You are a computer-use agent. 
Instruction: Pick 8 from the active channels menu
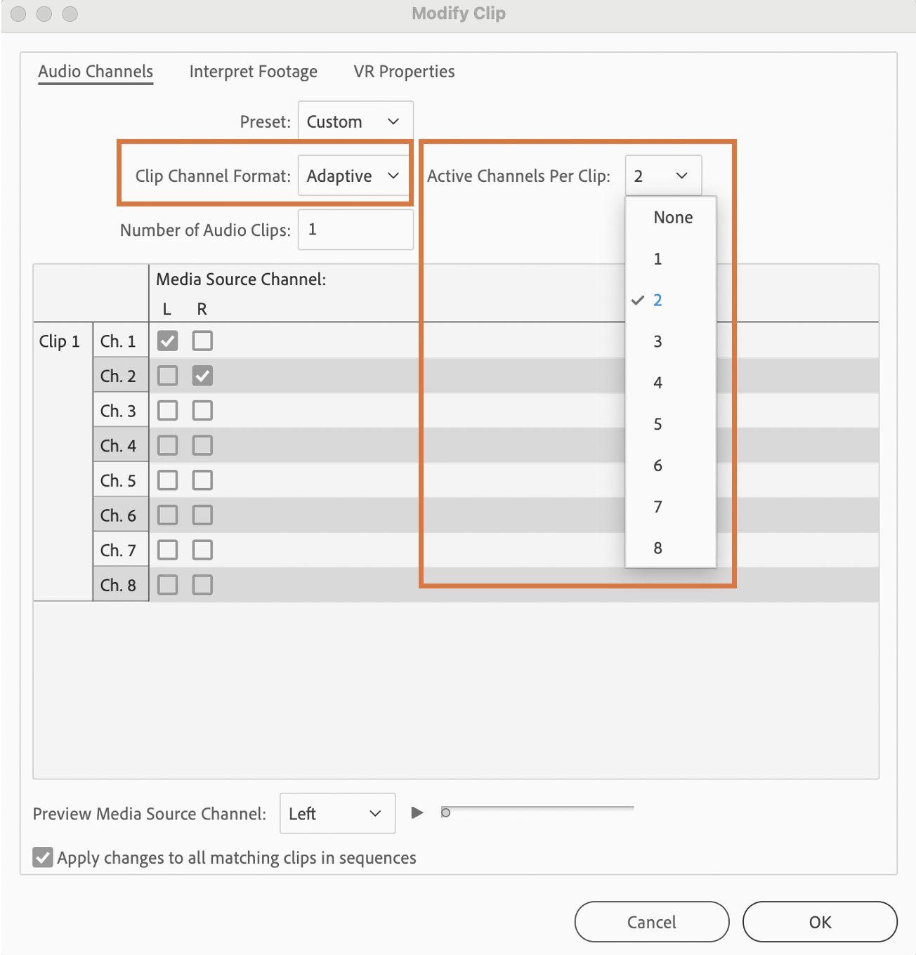click(657, 548)
